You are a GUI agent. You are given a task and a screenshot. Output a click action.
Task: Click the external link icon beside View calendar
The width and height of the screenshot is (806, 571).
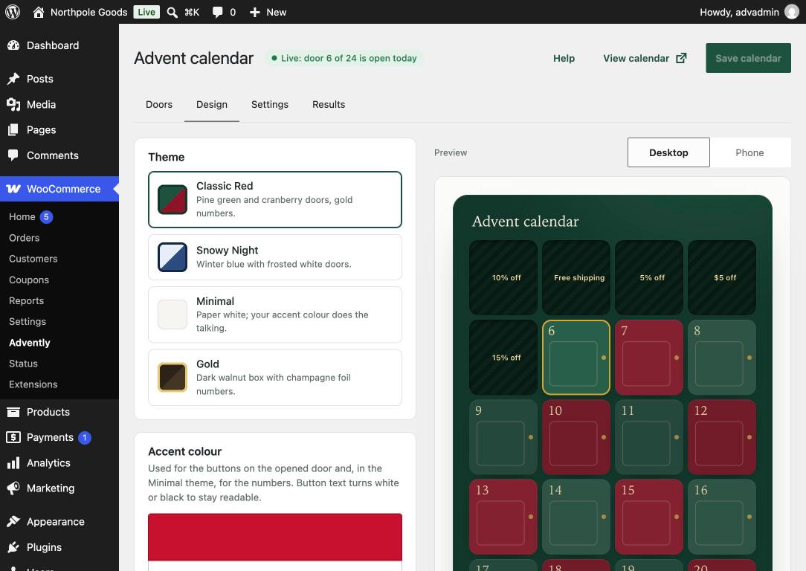coord(681,58)
